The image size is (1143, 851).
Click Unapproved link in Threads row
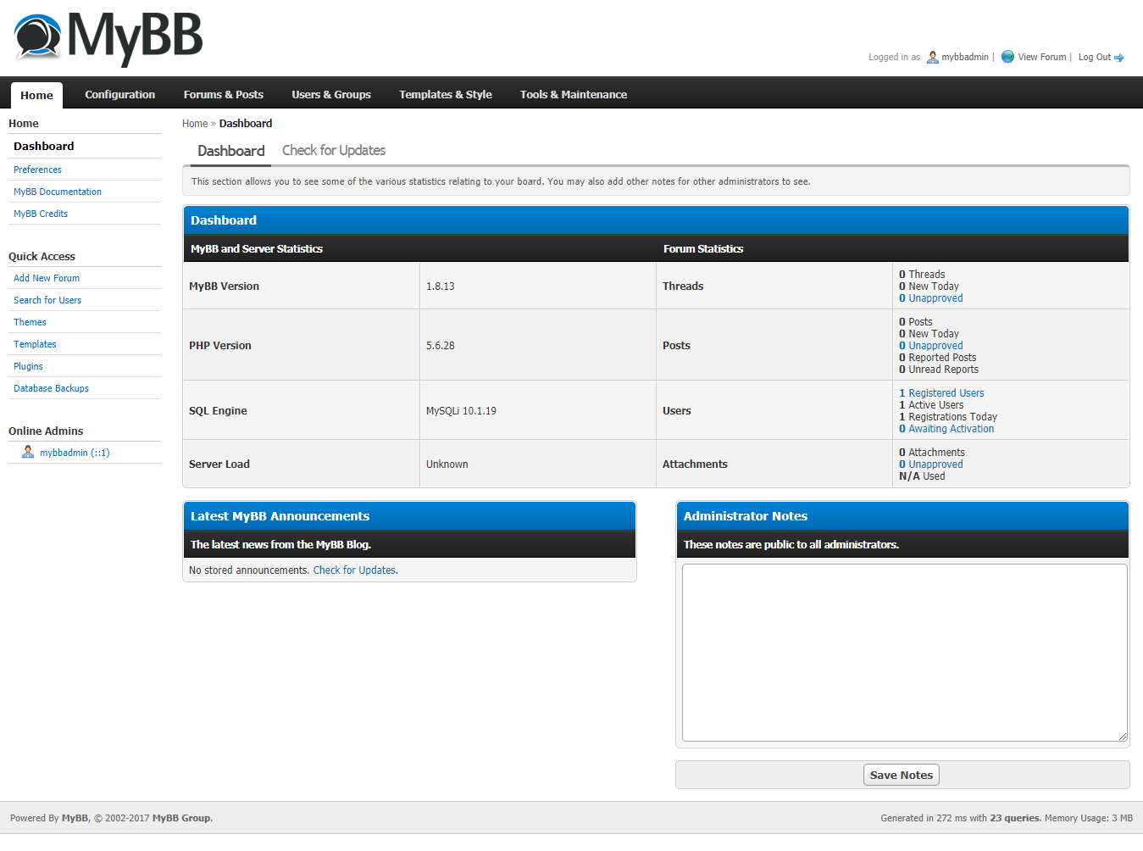[x=931, y=298]
